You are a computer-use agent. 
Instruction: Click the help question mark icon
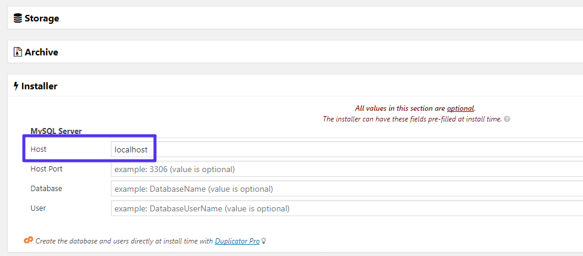point(507,119)
